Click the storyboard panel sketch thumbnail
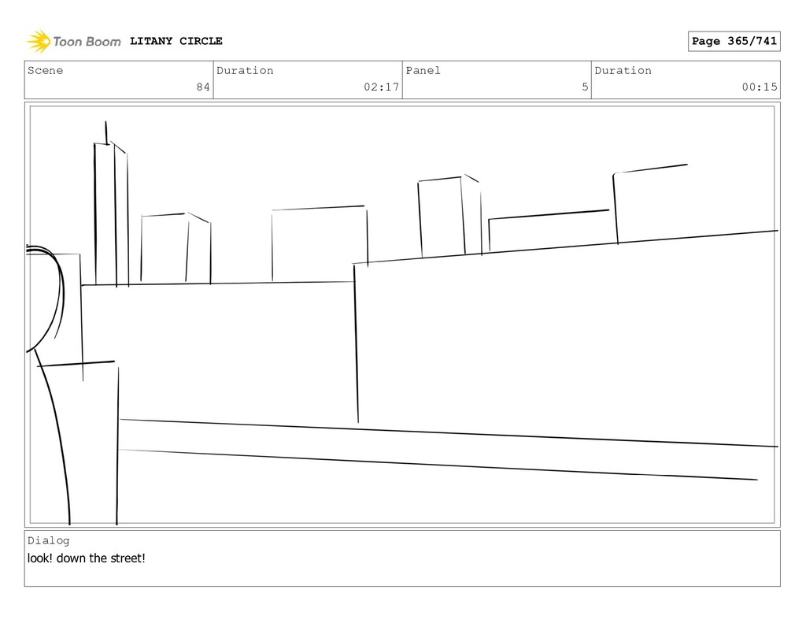Screen dimensions: 806x623 (402, 315)
